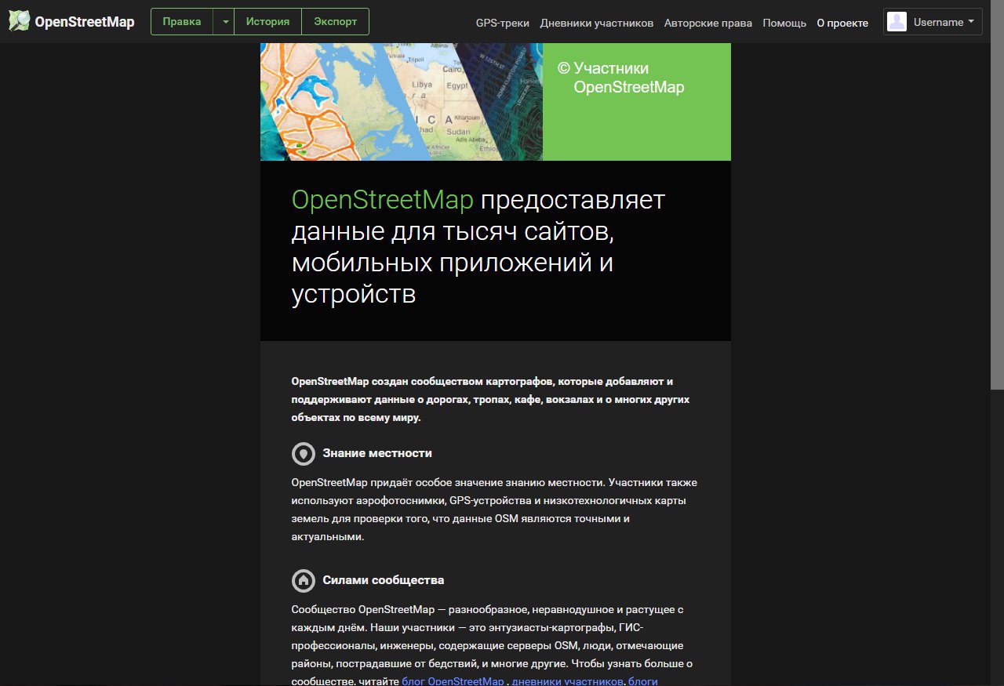Open Дневники участников in the top navigation
This screenshot has height=686, width=1004.
(597, 23)
